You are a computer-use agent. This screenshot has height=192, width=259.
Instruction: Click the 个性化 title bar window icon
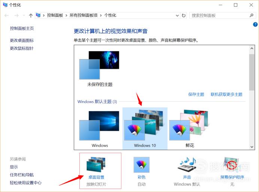(5, 5)
